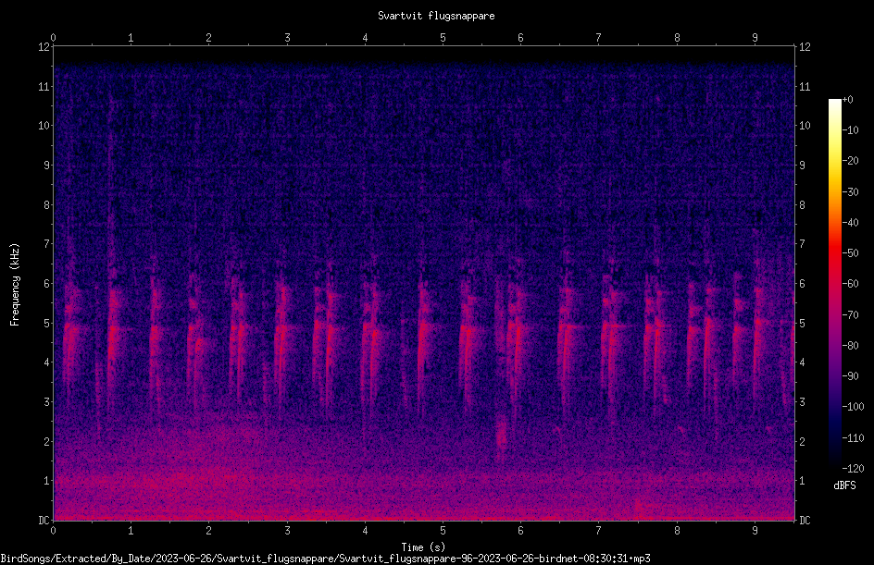Click the '-100' color scale value

pos(853,406)
